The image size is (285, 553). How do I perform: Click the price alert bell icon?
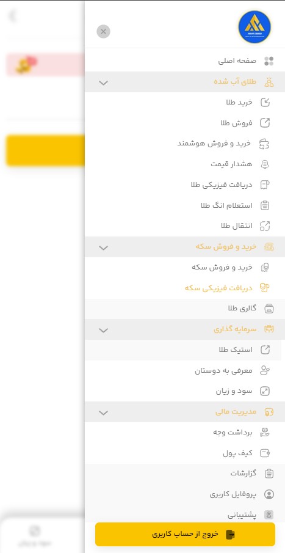coord(265,164)
